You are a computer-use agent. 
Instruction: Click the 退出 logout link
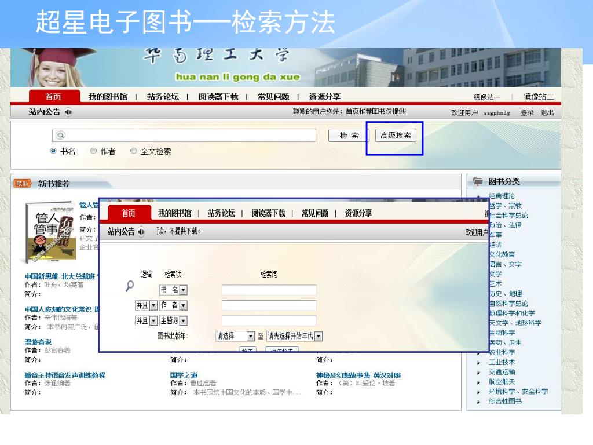547,113
